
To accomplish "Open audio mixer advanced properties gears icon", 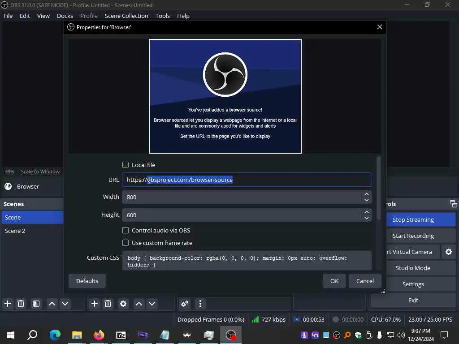I will (185, 304).
